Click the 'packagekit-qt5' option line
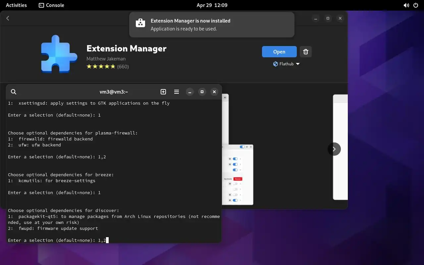 click(114, 219)
